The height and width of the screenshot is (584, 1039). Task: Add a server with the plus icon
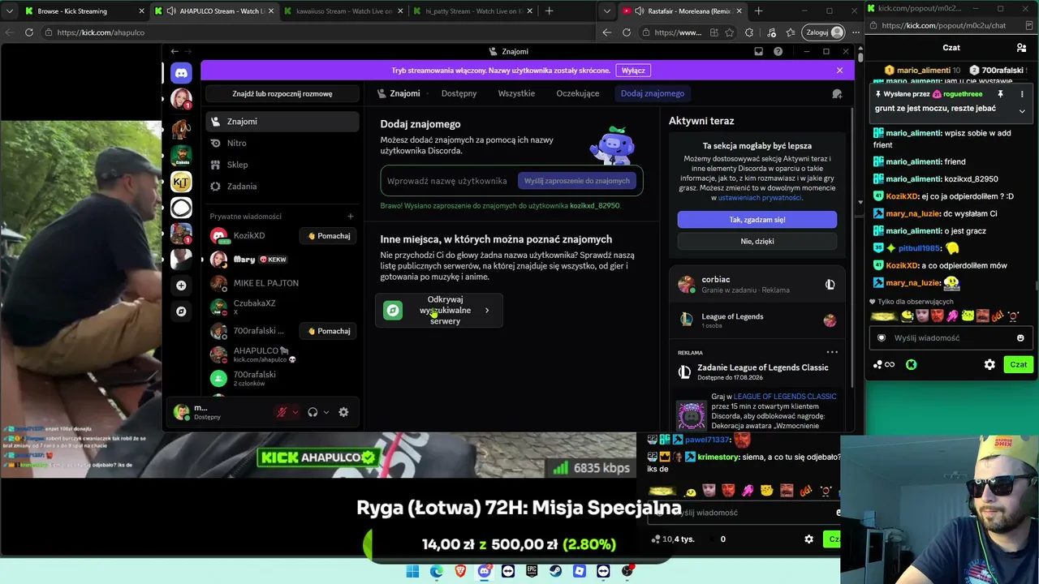[181, 286]
